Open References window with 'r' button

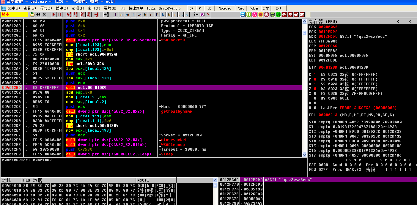point(175,14)
